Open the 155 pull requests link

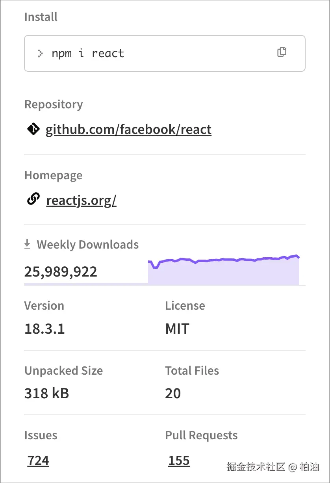[x=179, y=460]
